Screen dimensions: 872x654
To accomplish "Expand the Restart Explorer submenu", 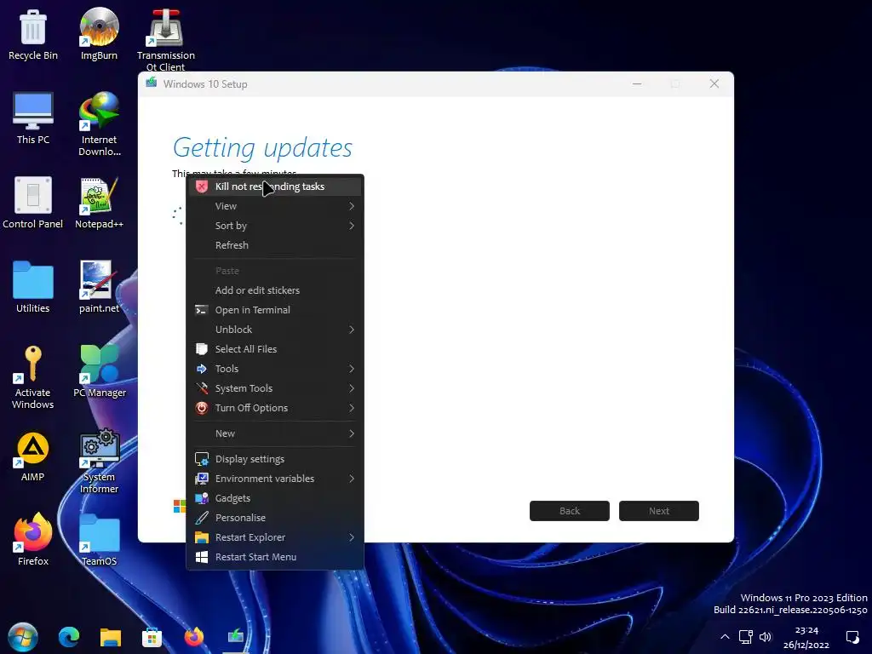I will coord(275,537).
